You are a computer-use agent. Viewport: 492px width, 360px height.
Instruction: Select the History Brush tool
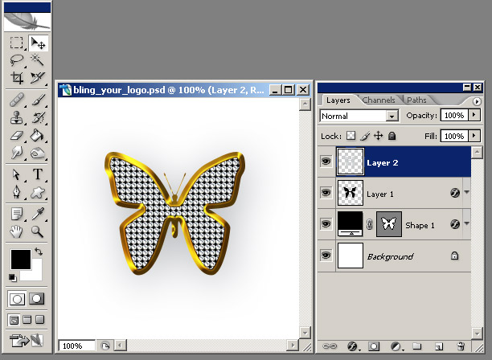[x=37, y=118]
